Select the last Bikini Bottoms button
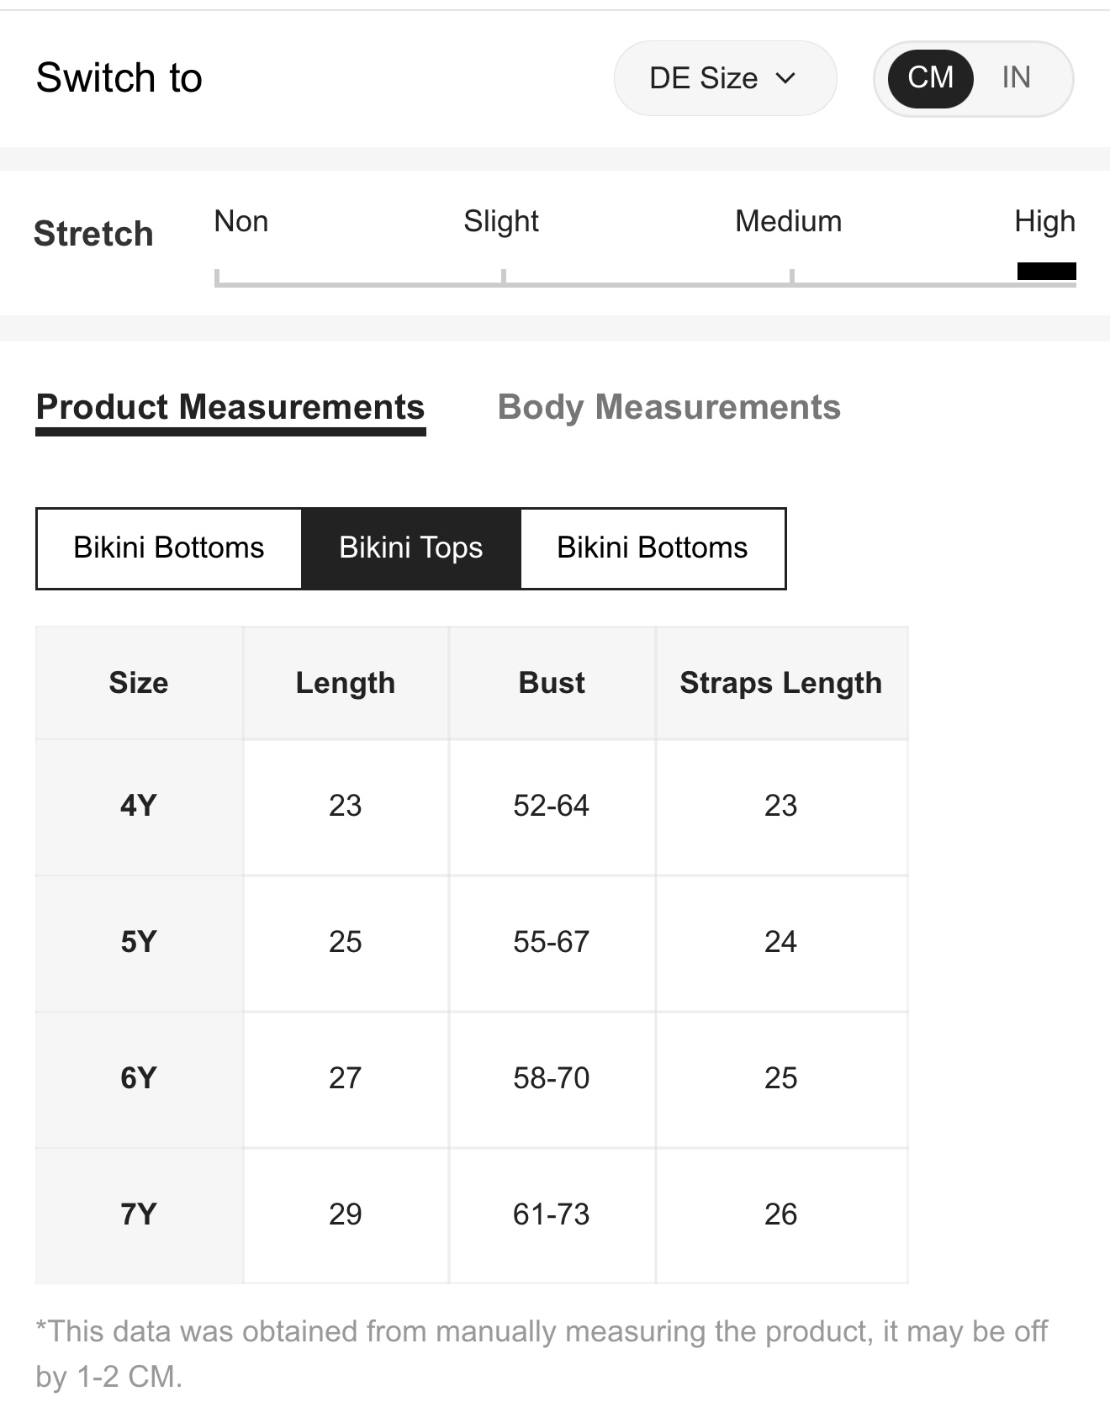Screen dimensions: 1110x1423 (x=653, y=548)
